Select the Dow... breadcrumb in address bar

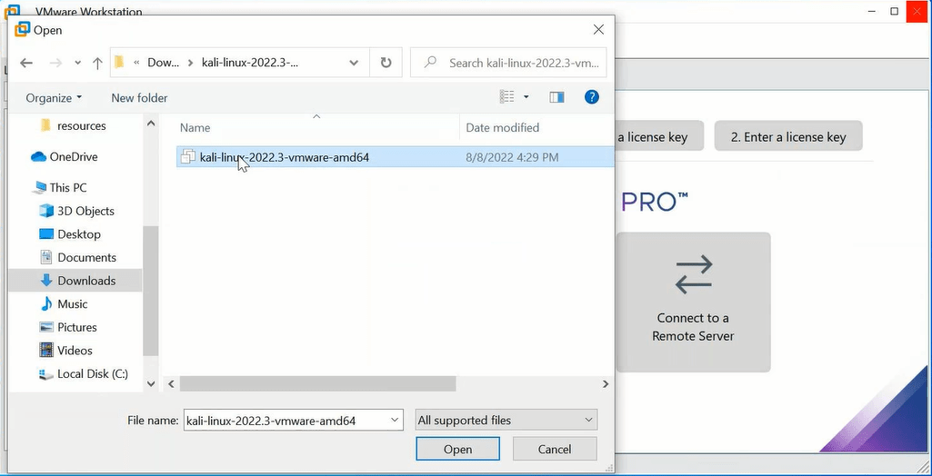tap(163, 63)
